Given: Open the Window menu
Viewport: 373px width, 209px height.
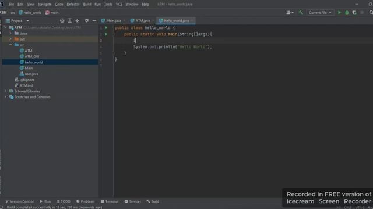Looking at the screenshot, I should (x=132, y=4).
